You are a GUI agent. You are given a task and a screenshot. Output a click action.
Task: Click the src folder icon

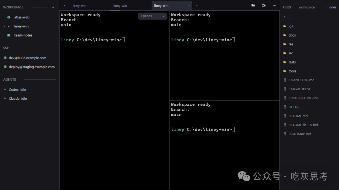285,53
